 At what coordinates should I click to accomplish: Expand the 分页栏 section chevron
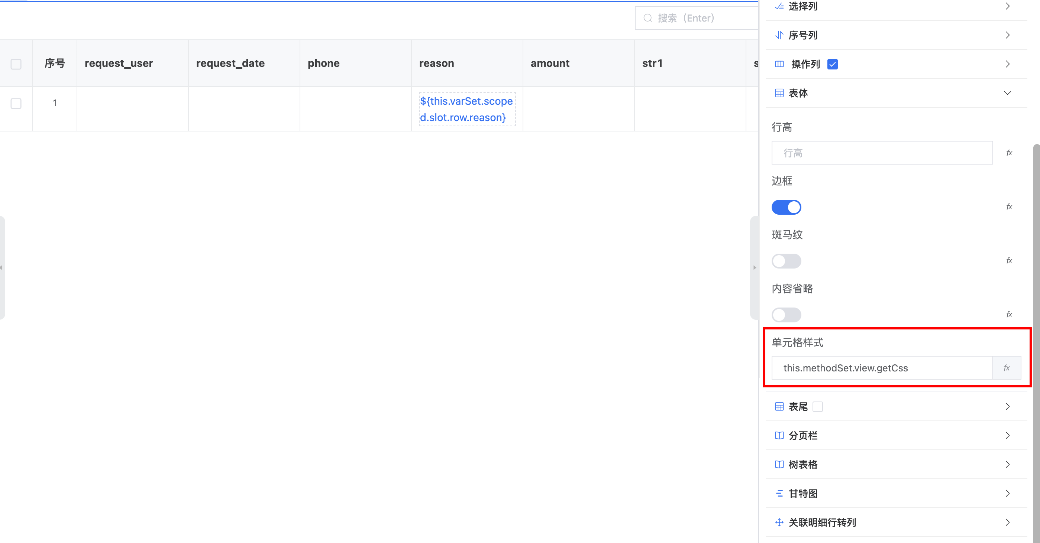click(x=1007, y=435)
